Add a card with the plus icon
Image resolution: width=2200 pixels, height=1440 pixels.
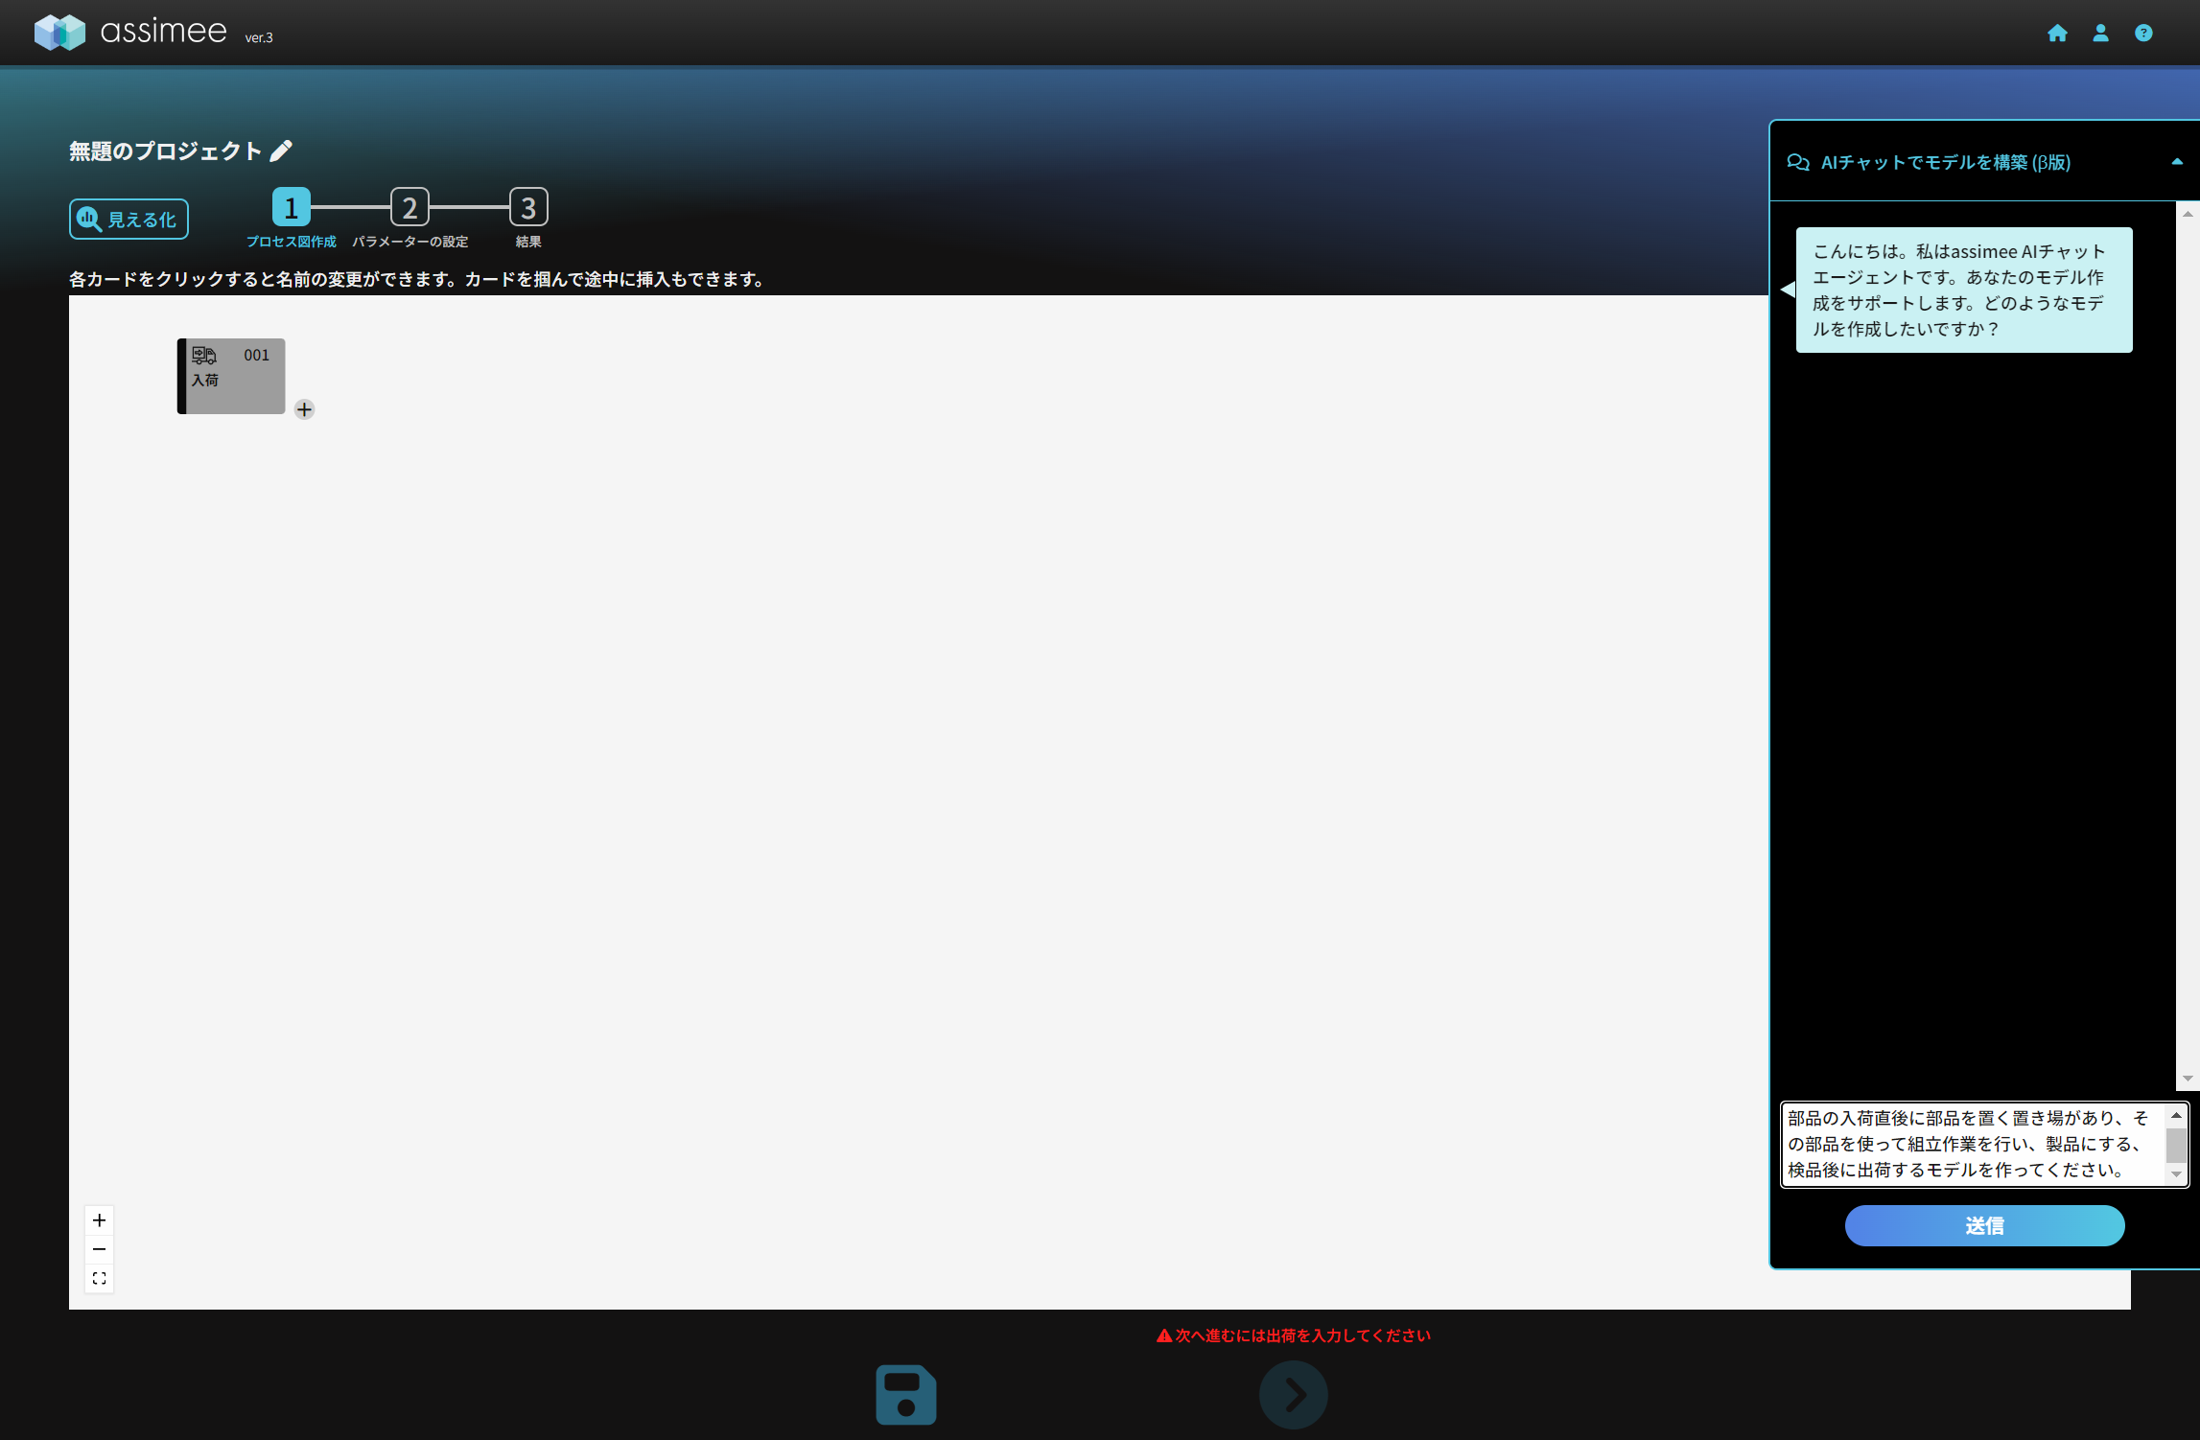click(304, 409)
